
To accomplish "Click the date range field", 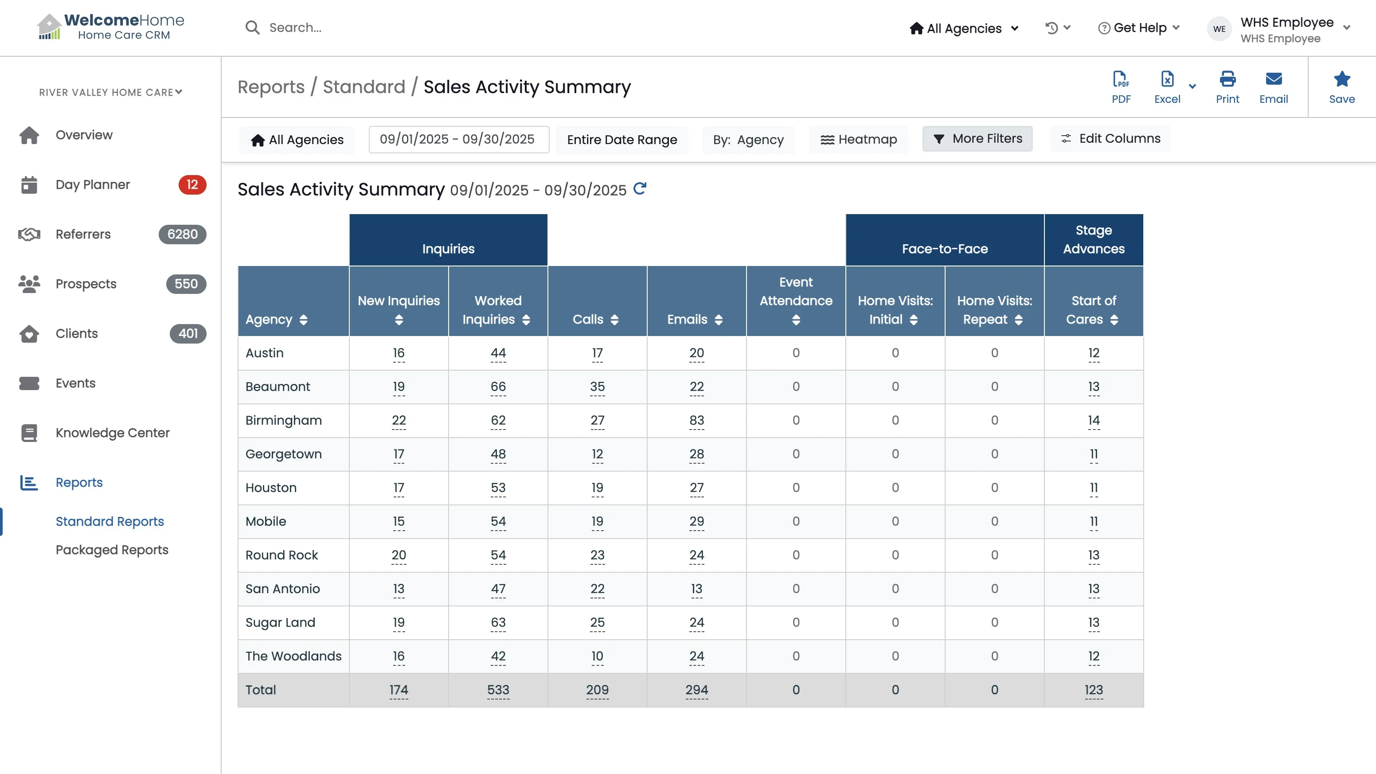I will (x=458, y=139).
